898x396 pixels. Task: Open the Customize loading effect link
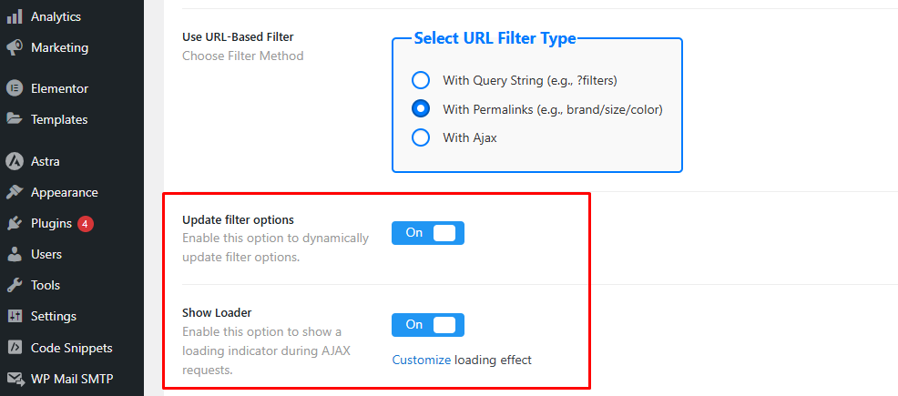click(x=422, y=360)
